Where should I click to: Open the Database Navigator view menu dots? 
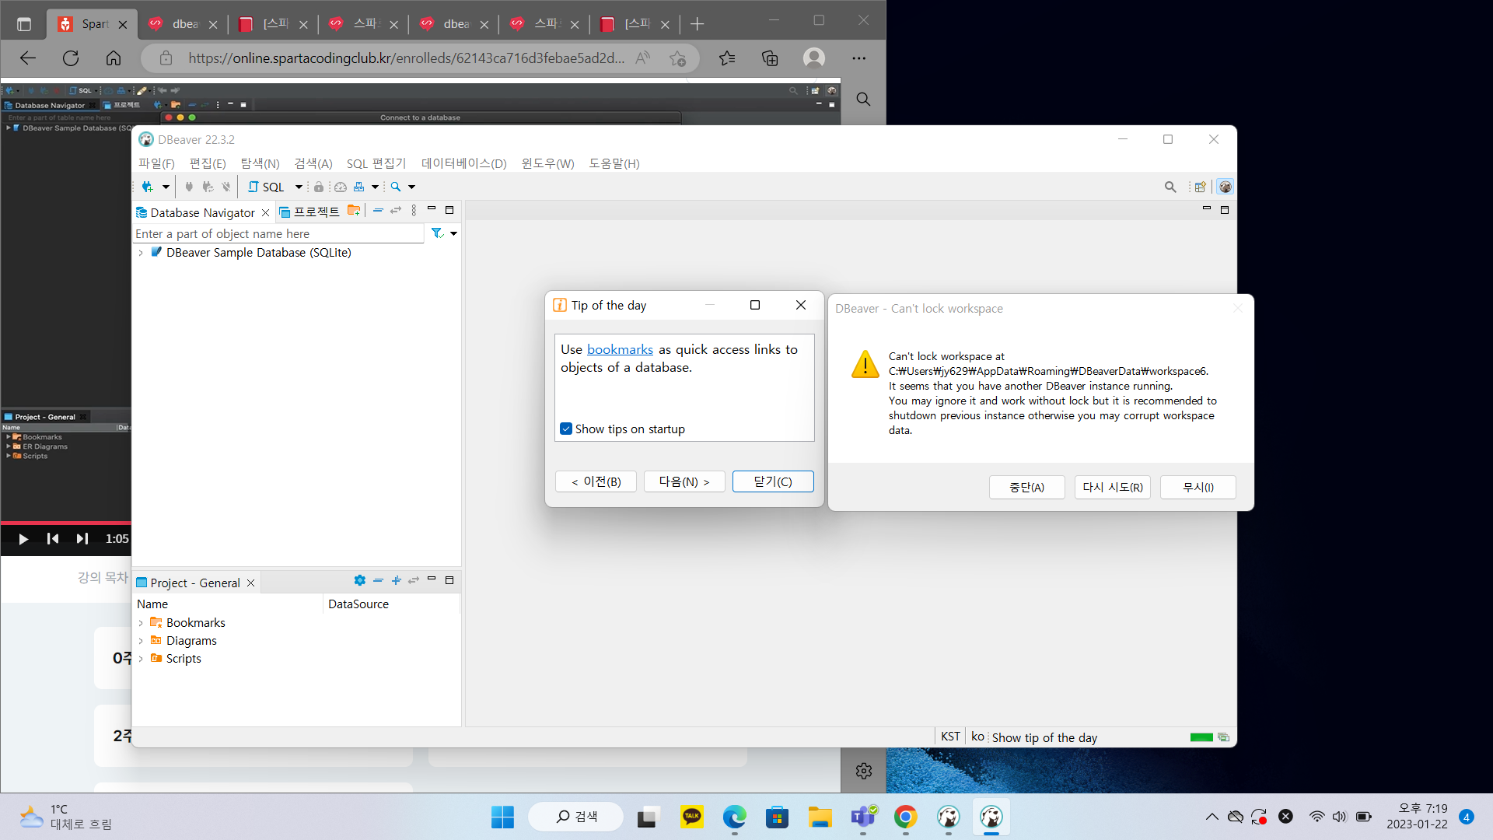coord(414,210)
